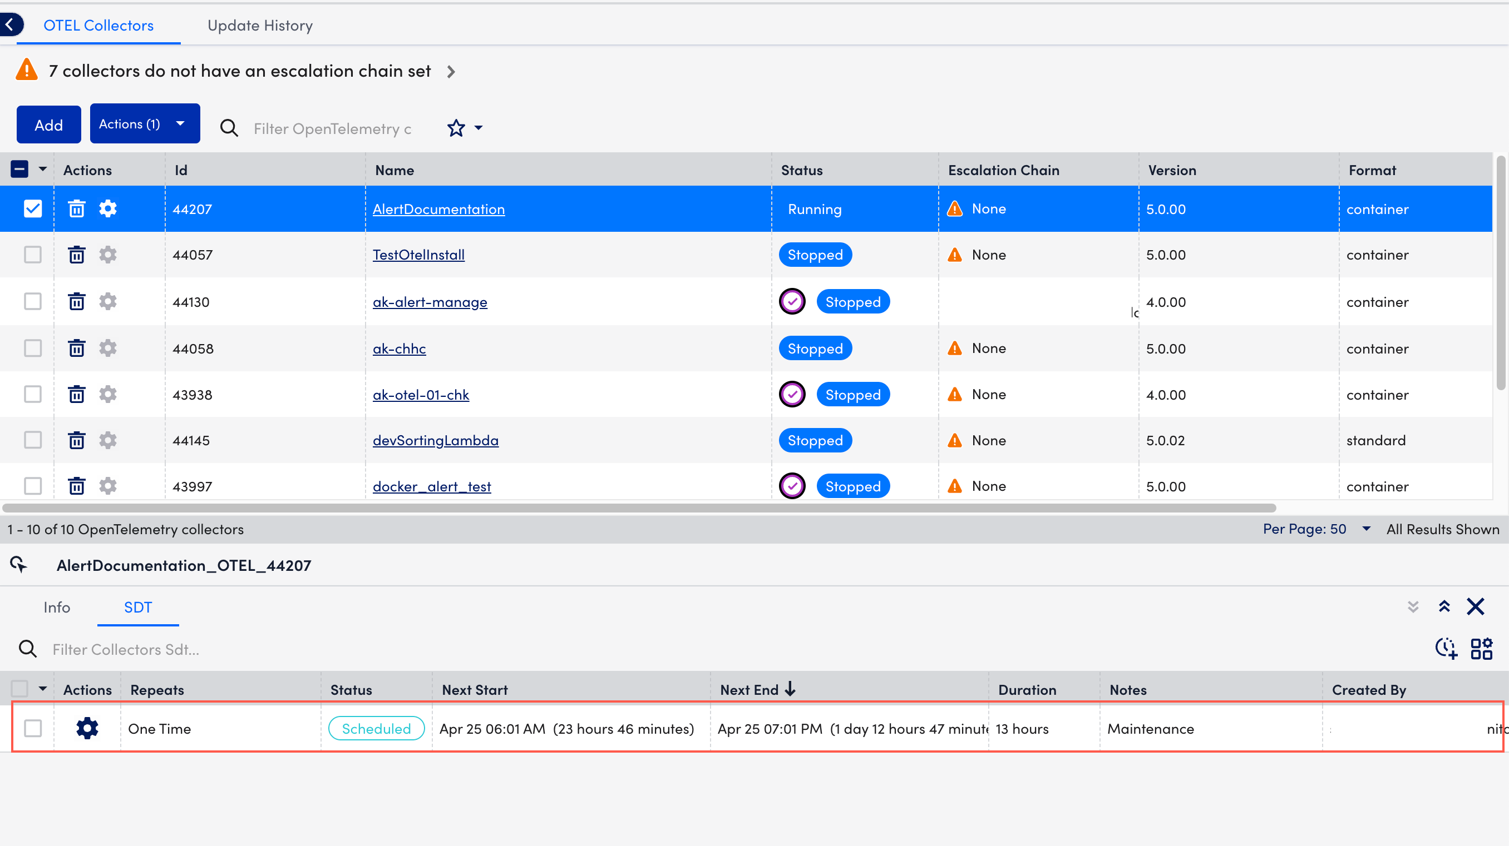The height and width of the screenshot is (846, 1509).
Task: Check the One Time SDT row checkbox
Action: click(33, 728)
